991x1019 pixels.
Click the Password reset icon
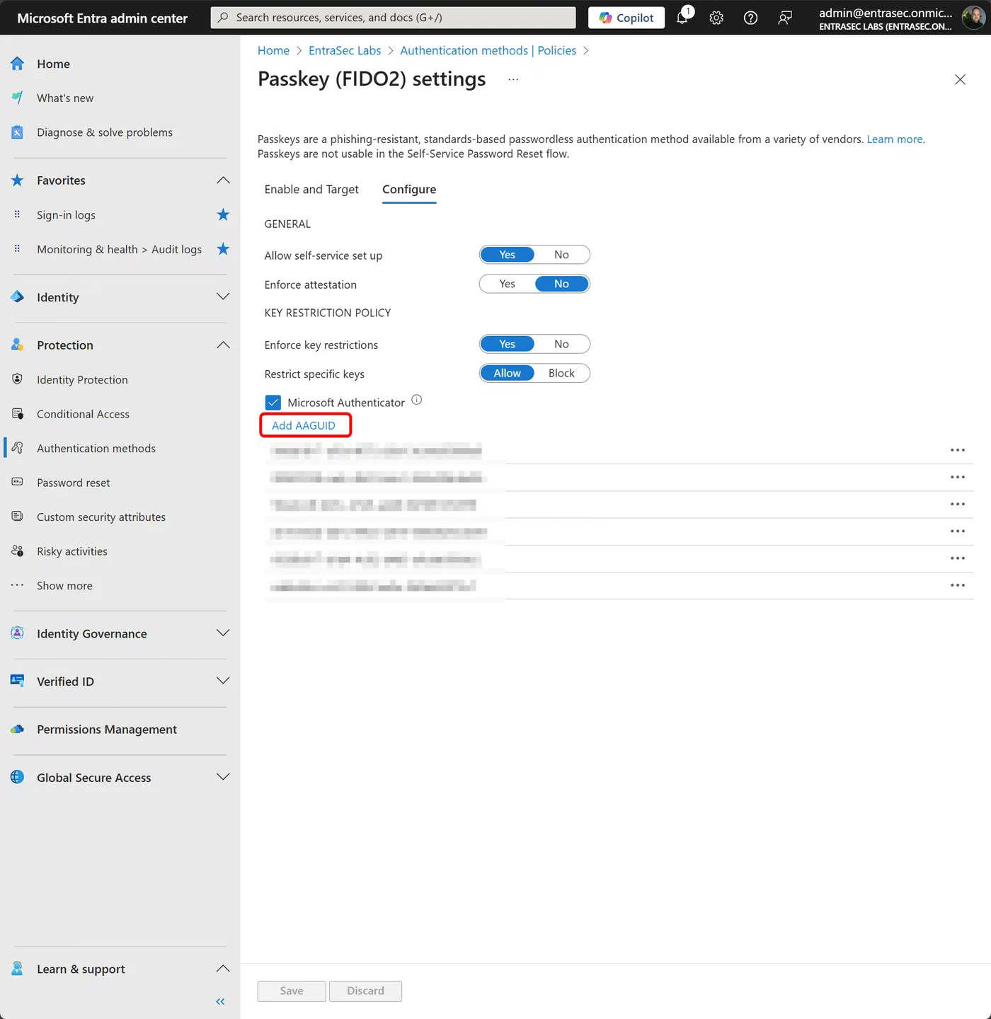click(x=18, y=482)
